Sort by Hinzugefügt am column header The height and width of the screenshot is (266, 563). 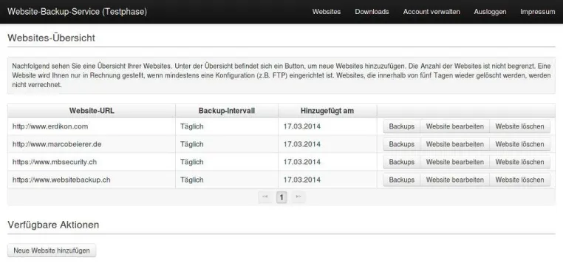[x=327, y=111]
